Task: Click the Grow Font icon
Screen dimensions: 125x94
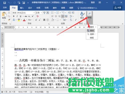Action: [36, 20]
